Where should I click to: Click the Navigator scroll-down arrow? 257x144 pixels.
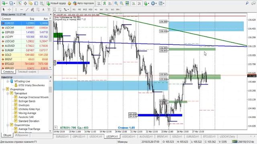(50, 131)
